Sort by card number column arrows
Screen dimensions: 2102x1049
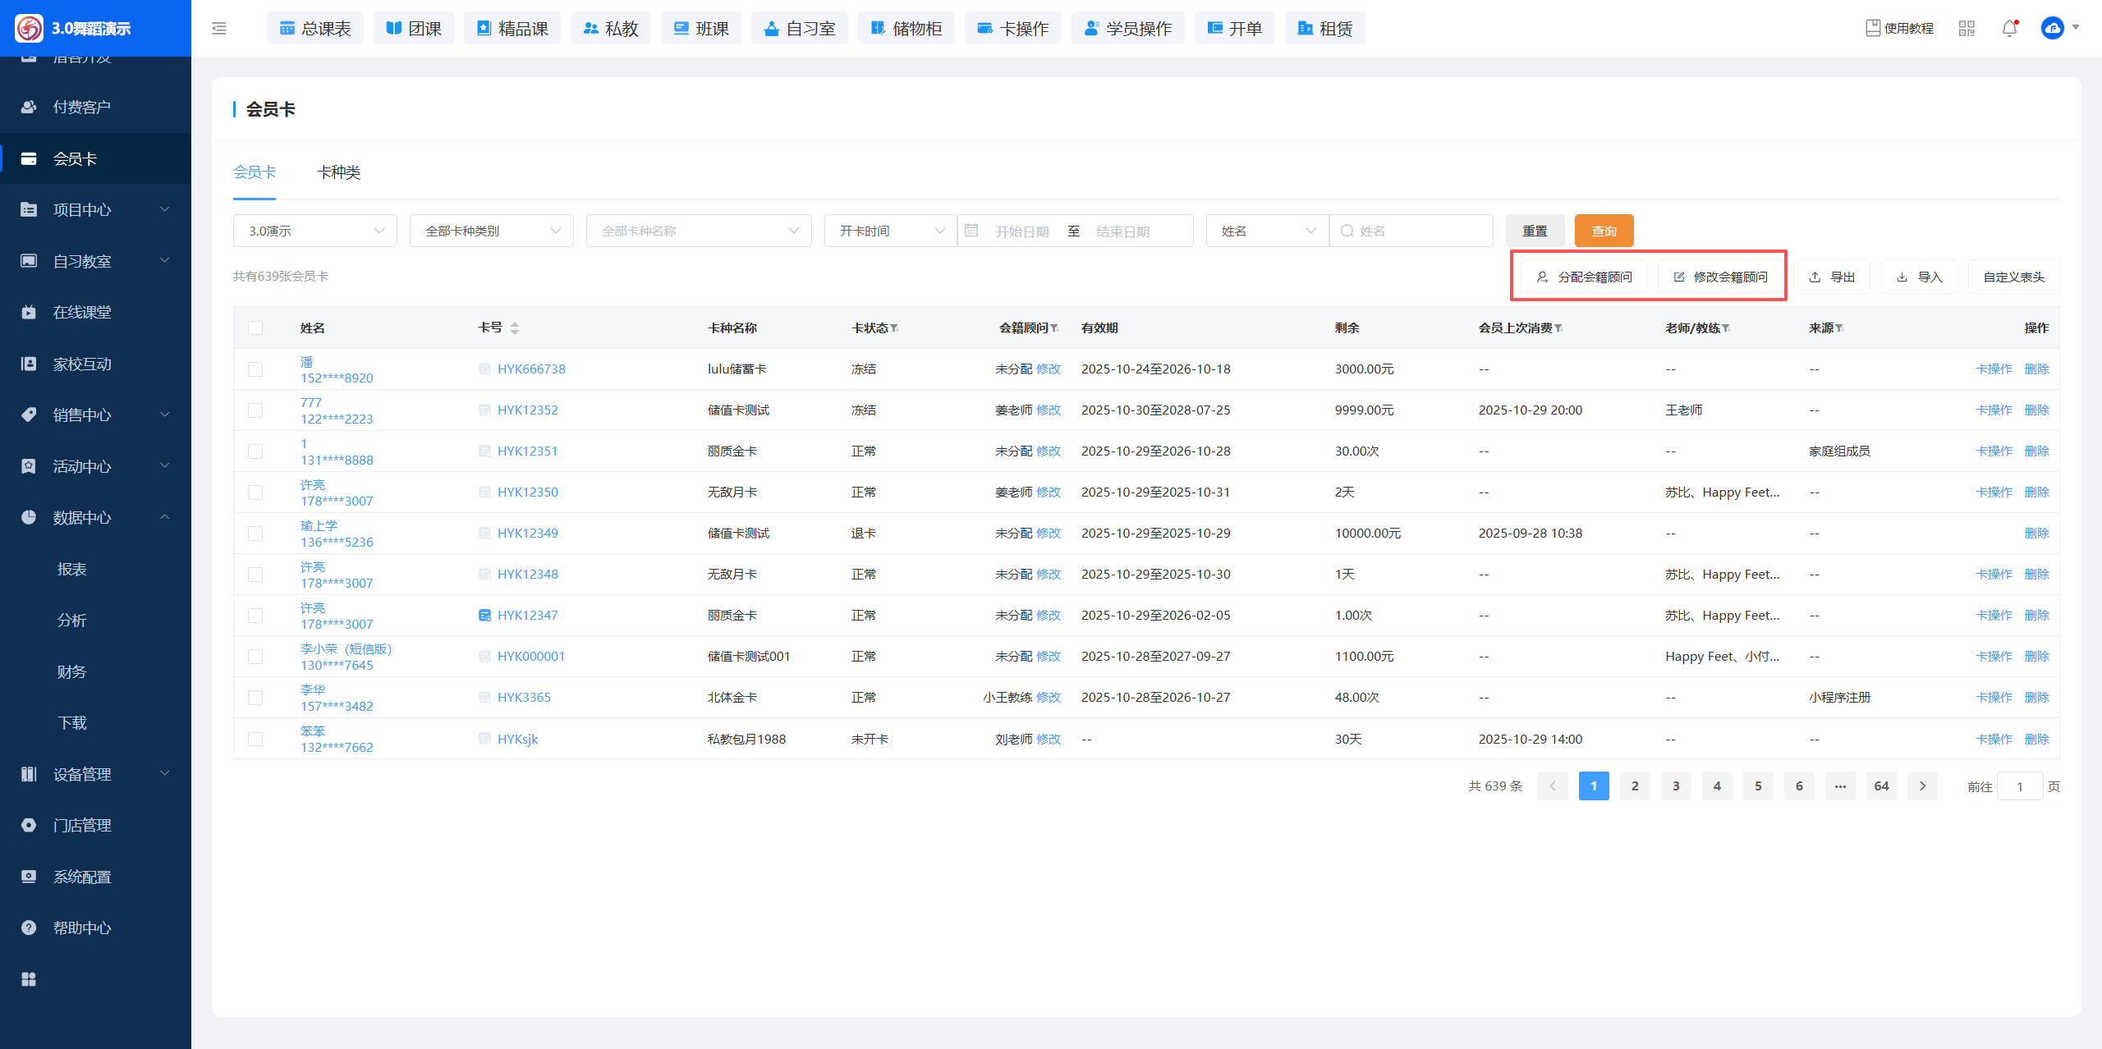tap(515, 328)
